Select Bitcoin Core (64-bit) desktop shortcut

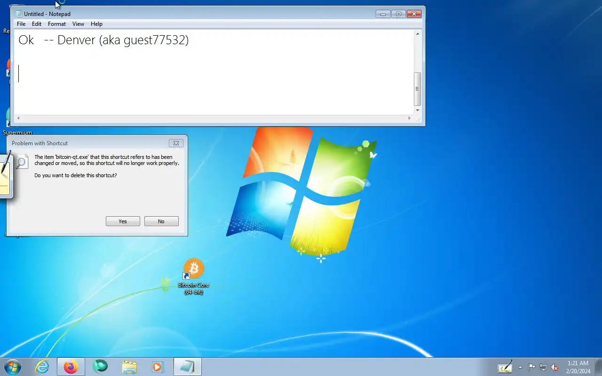193,277
